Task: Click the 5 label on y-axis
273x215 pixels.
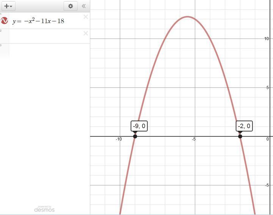Action: (268, 87)
